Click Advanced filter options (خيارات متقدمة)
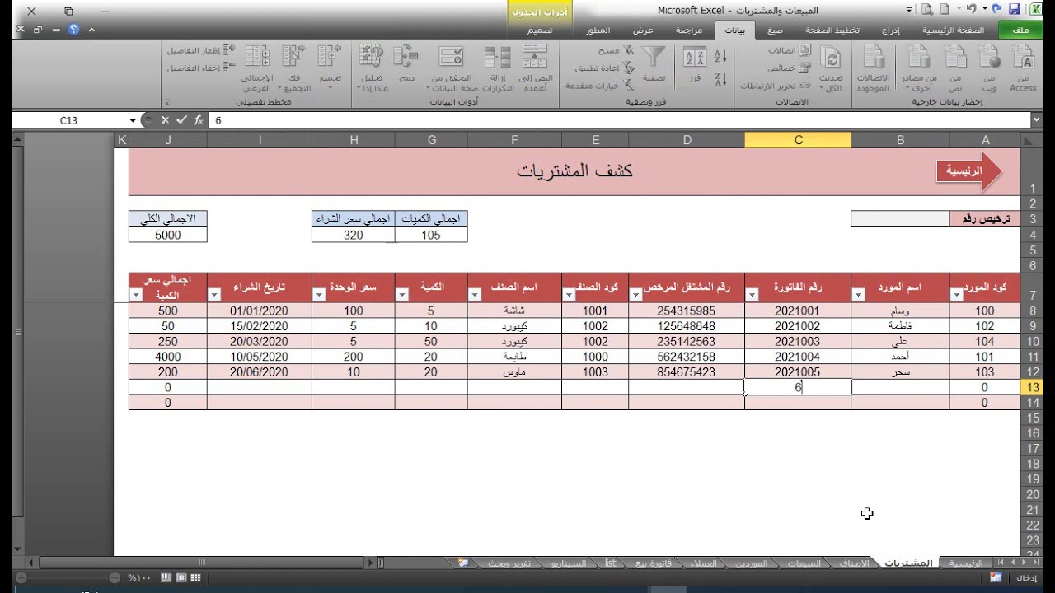The width and height of the screenshot is (1055, 593). 599,86
